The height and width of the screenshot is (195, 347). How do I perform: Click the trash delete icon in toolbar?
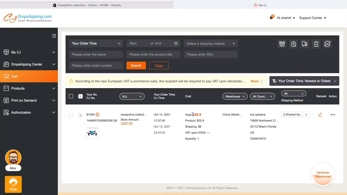(x=316, y=44)
